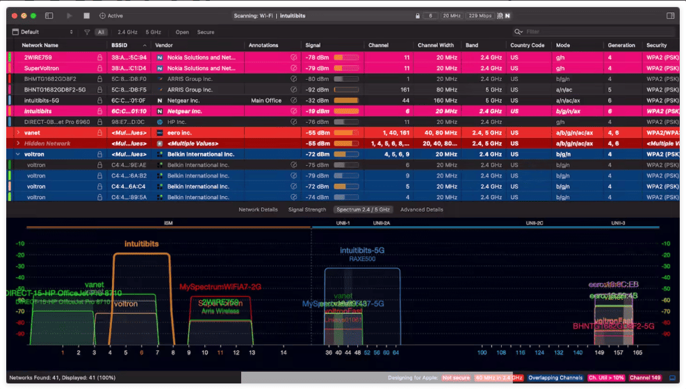686x389 pixels.
Task: Sort by Channel Width column header
Action: coord(436,45)
